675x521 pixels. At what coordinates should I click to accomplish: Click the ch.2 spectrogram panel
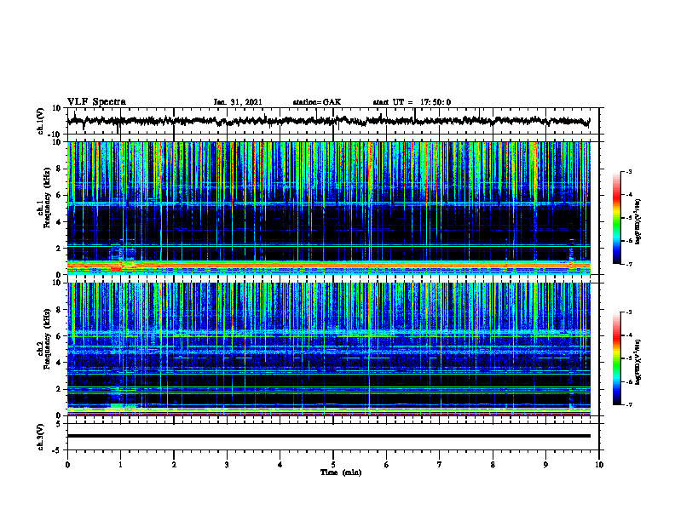pyautogui.click(x=329, y=349)
